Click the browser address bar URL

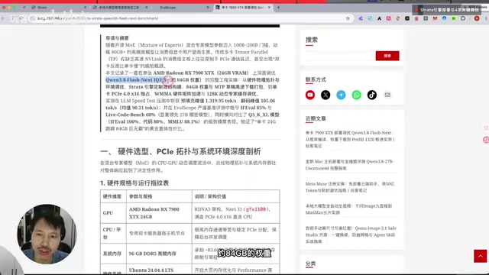190,18
